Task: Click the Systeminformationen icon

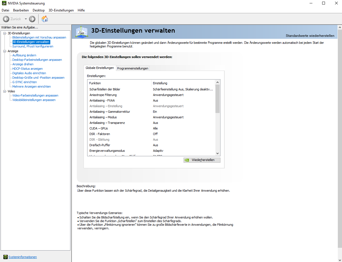Action: (5, 257)
